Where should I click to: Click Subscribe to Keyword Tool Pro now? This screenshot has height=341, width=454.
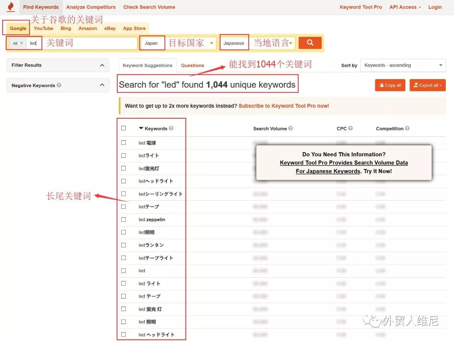point(284,106)
